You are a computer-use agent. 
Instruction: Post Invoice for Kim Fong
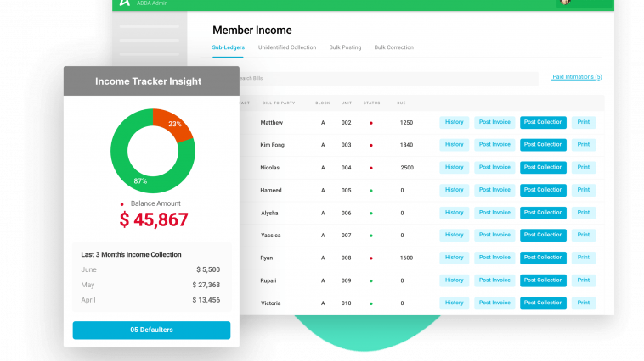coord(494,145)
